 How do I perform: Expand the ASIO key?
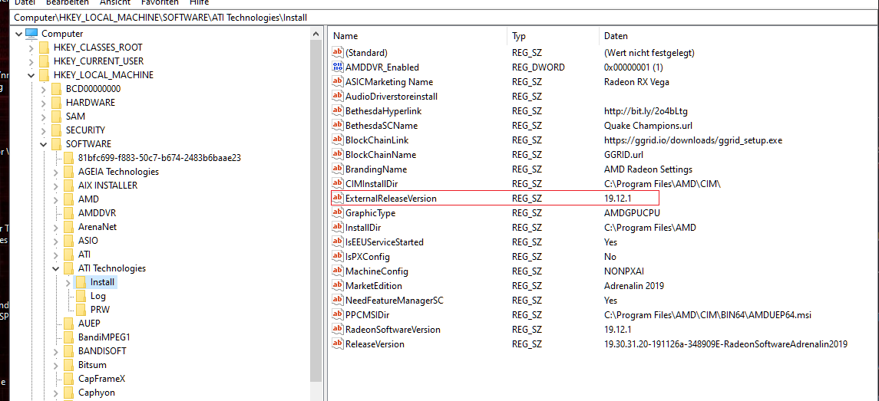pos(56,240)
